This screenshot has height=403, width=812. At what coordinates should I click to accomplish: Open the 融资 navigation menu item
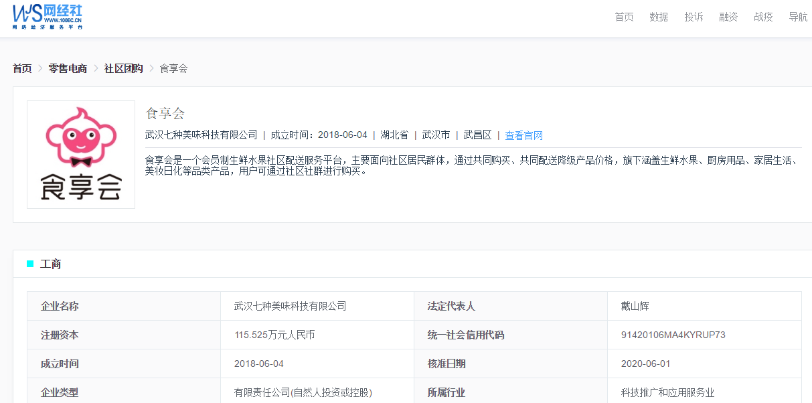pos(728,17)
